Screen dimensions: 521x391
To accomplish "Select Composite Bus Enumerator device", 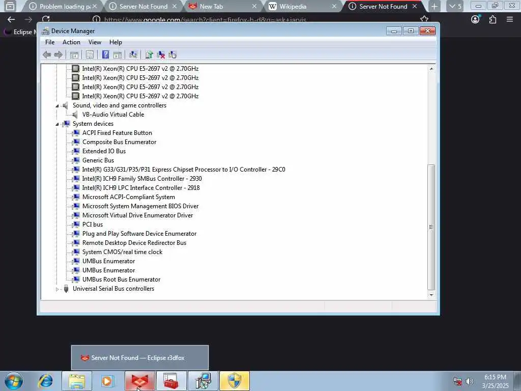I will point(119,142).
